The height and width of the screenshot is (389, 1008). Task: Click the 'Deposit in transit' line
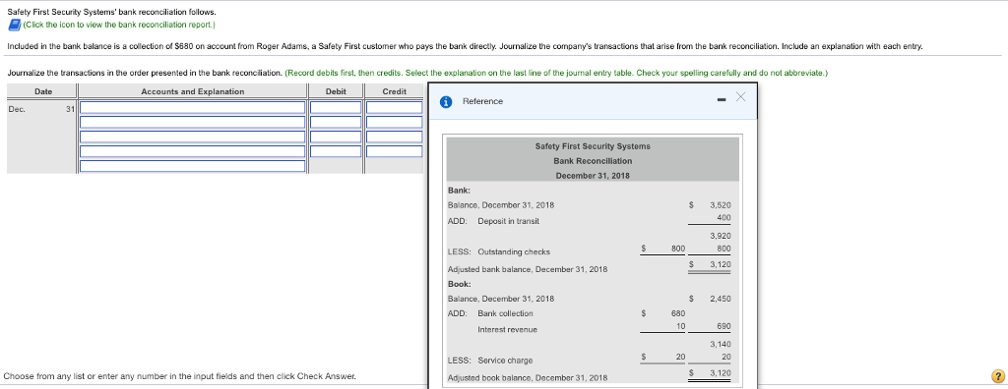click(509, 221)
